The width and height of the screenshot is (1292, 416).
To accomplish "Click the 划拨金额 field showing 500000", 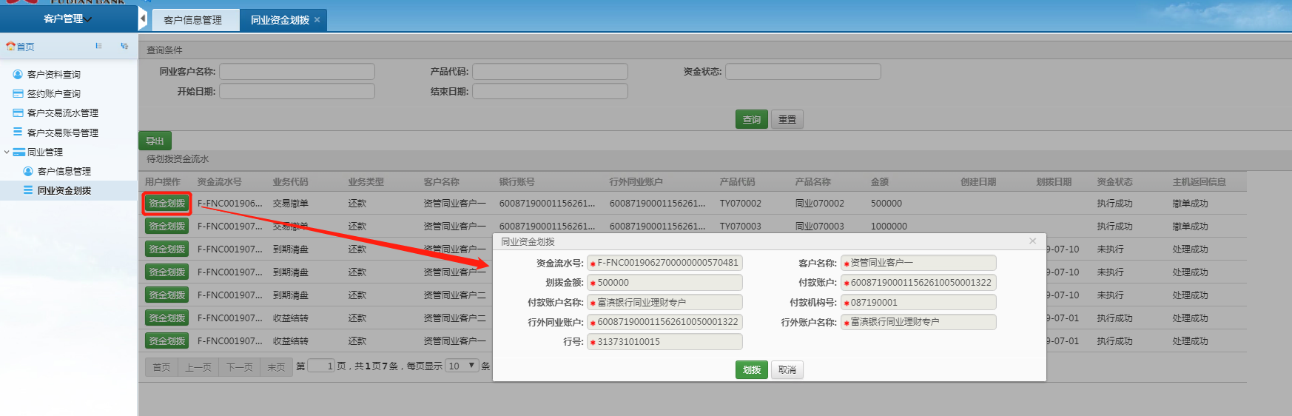I will [x=664, y=283].
